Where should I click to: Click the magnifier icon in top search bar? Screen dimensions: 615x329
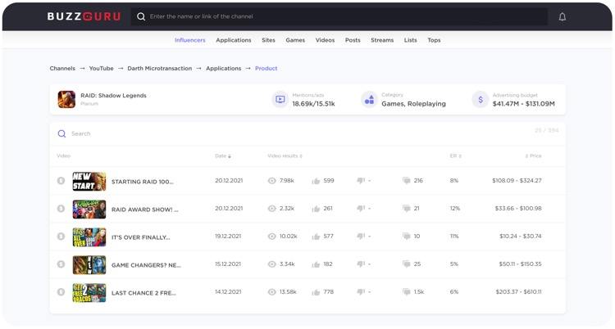click(141, 16)
